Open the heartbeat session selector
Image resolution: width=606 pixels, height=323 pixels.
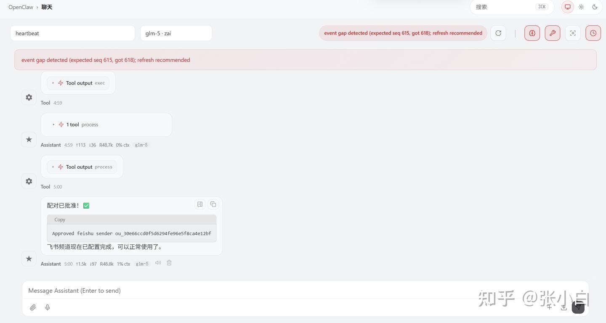coord(72,33)
